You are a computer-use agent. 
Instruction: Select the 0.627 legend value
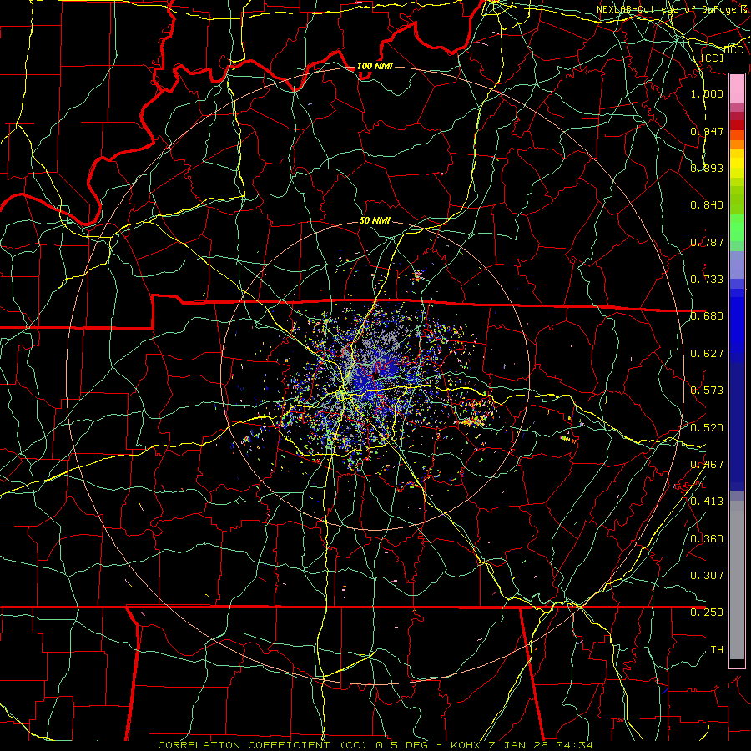coord(707,353)
